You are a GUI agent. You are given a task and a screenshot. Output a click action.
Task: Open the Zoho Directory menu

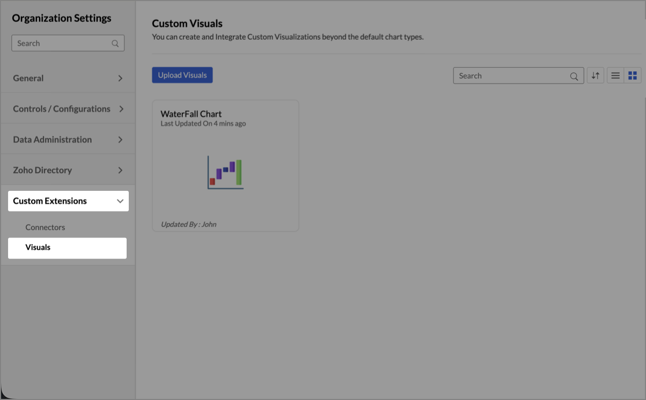[x=42, y=170]
